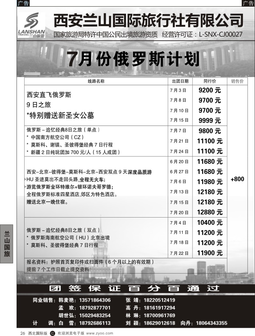Click the 赠送北京一晚住宿 line
Viewport: 255px width, 336px height.
pos(47,202)
